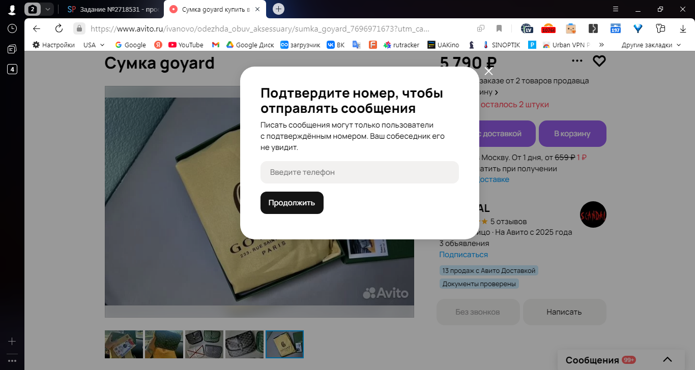The image size is (695, 370).
Task: Open the SINOPTIK bookmark
Action: 501,45
